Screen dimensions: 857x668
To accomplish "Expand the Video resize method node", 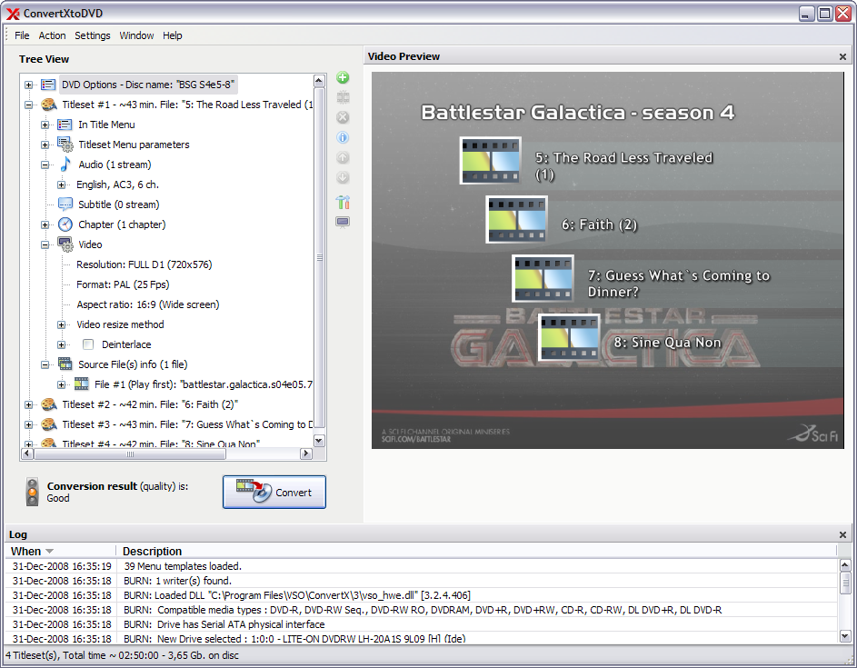I will click(x=61, y=324).
